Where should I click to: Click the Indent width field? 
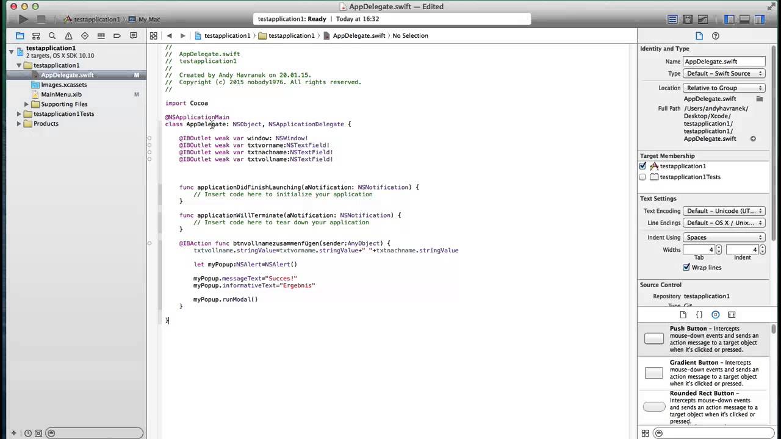tap(743, 249)
